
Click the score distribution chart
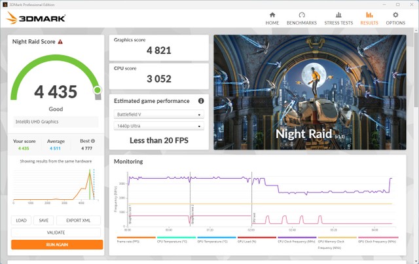pos(56,186)
